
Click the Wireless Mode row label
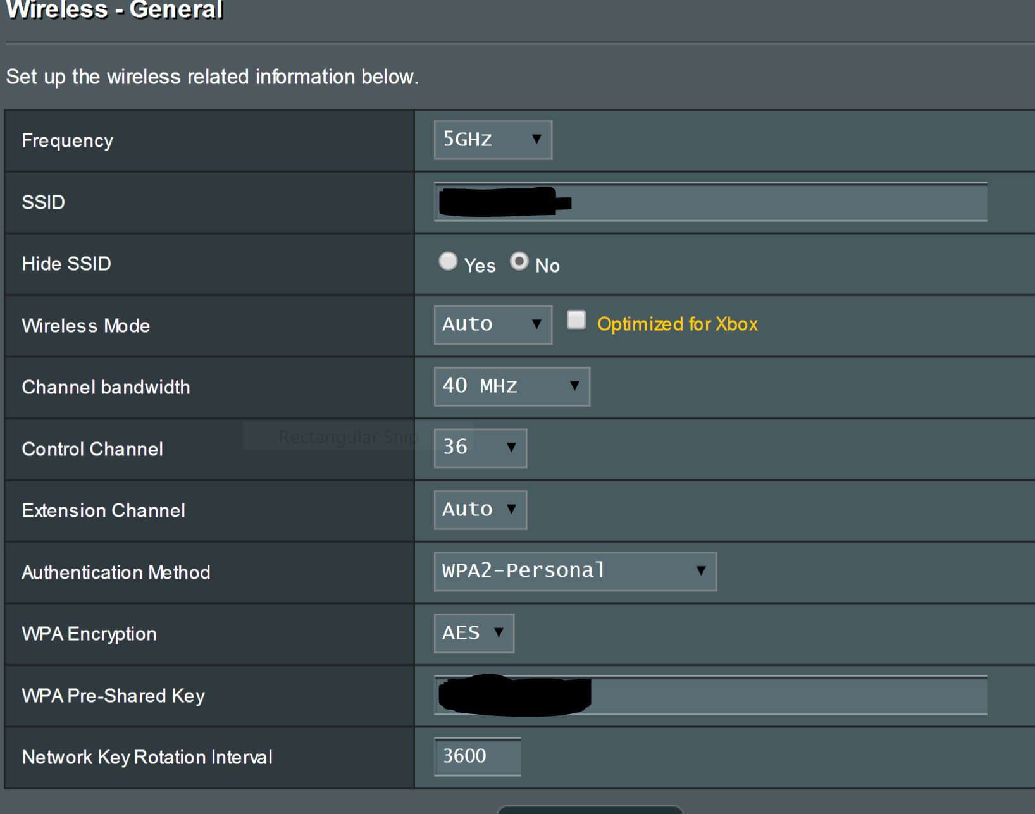click(86, 326)
